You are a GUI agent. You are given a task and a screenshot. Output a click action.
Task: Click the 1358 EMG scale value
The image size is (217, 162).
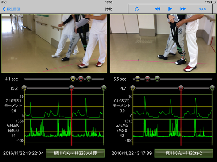(20, 121)
